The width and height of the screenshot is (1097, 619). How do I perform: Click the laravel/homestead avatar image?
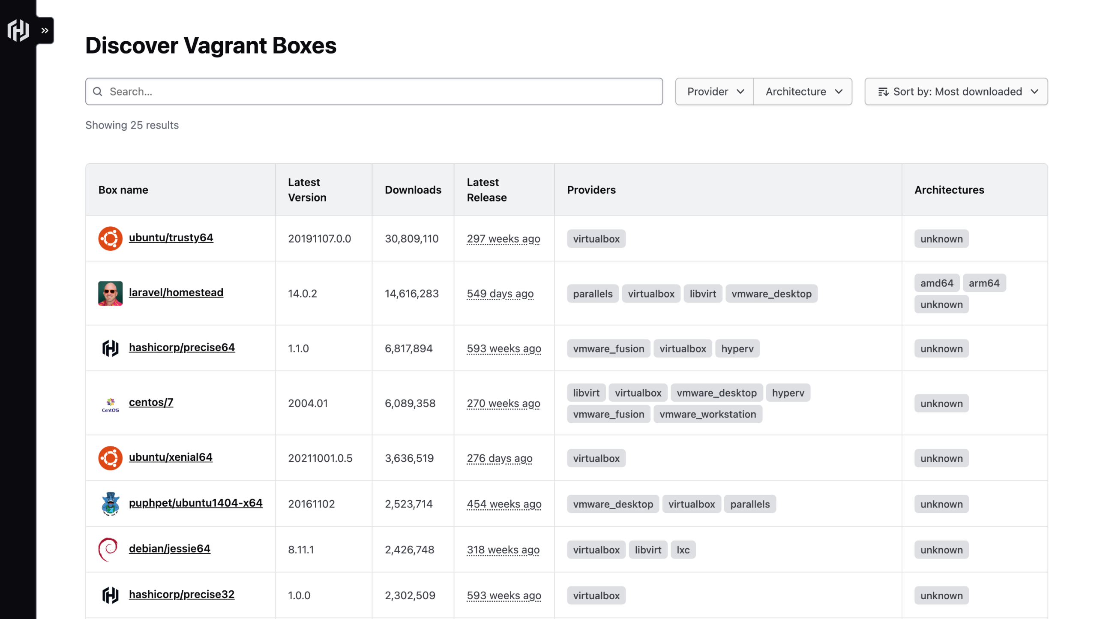[x=110, y=293]
